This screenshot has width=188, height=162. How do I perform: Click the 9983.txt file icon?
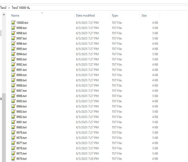[13, 112]
